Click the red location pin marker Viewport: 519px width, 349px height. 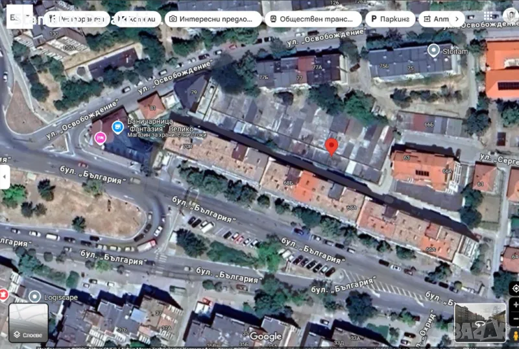pyautogui.click(x=331, y=147)
